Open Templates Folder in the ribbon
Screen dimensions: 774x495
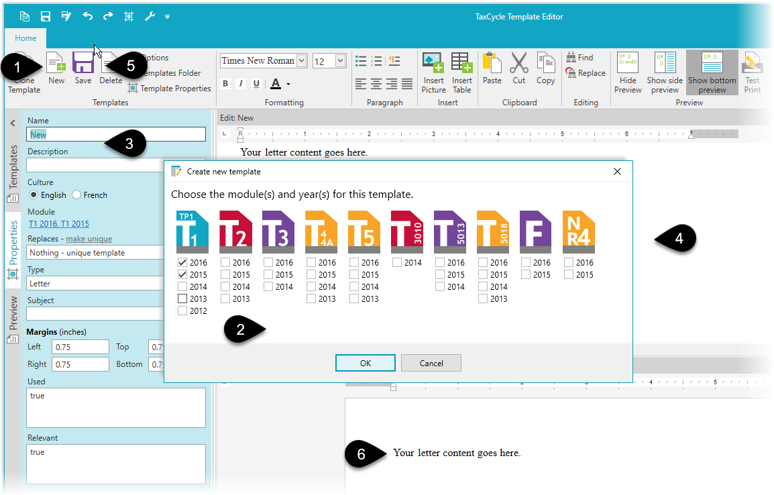click(171, 73)
